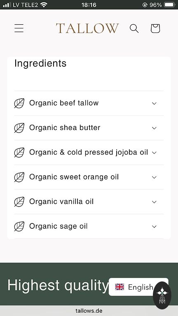Expand Organic beef tallow chevron
This screenshot has height=316, width=178.
pyautogui.click(x=154, y=103)
